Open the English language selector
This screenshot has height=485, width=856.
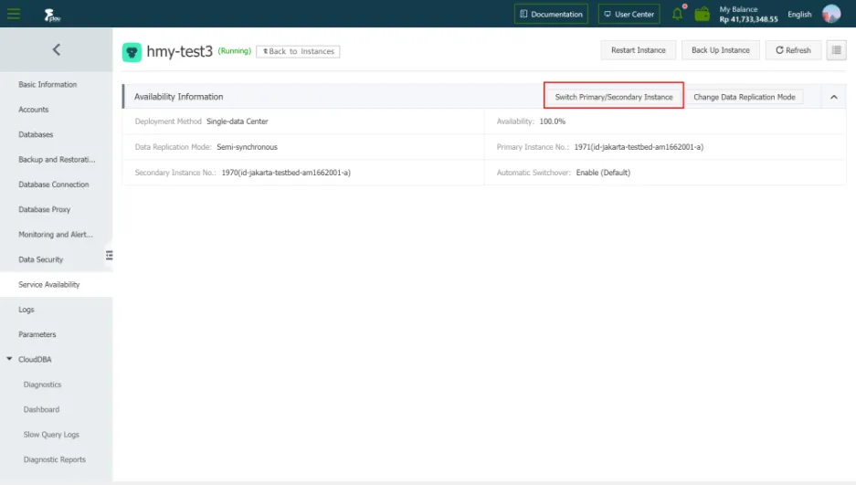799,15
